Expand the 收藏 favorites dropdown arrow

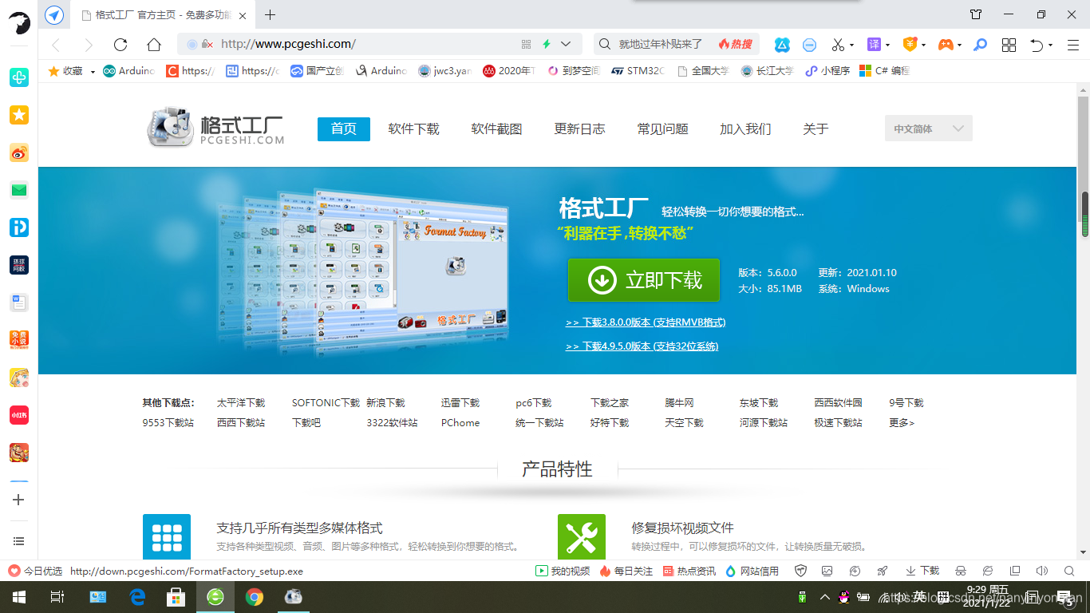[93, 72]
